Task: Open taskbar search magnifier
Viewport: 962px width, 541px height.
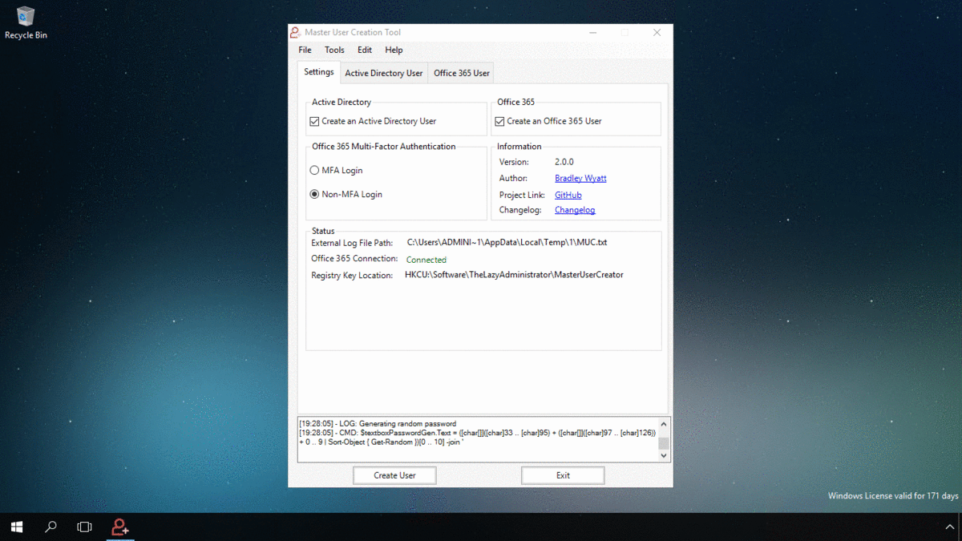Action: [x=51, y=527]
